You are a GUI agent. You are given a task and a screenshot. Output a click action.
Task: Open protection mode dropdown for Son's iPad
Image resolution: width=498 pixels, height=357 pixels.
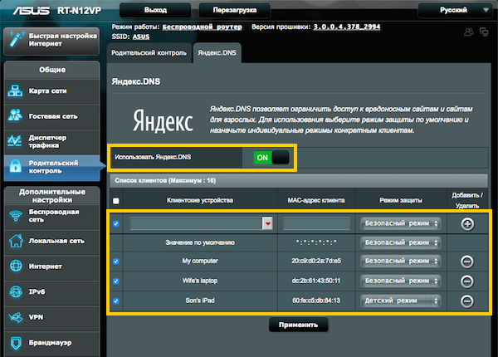[401, 301]
